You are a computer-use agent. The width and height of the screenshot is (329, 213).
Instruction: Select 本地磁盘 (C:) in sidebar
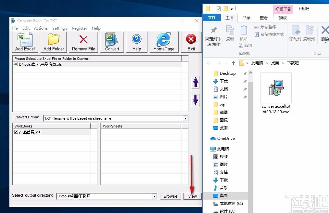point(228,203)
